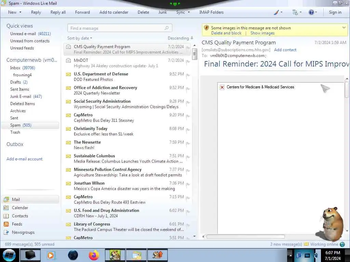350x262 pixels.
Task: Expand the Quick views section header
Action: pyautogui.click(x=19, y=26)
